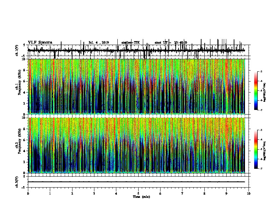Image resolution: width=280 pixels, height=217 pixels.
Task: Click the "ch.3(V)" waveform axis label
Action: point(17,182)
